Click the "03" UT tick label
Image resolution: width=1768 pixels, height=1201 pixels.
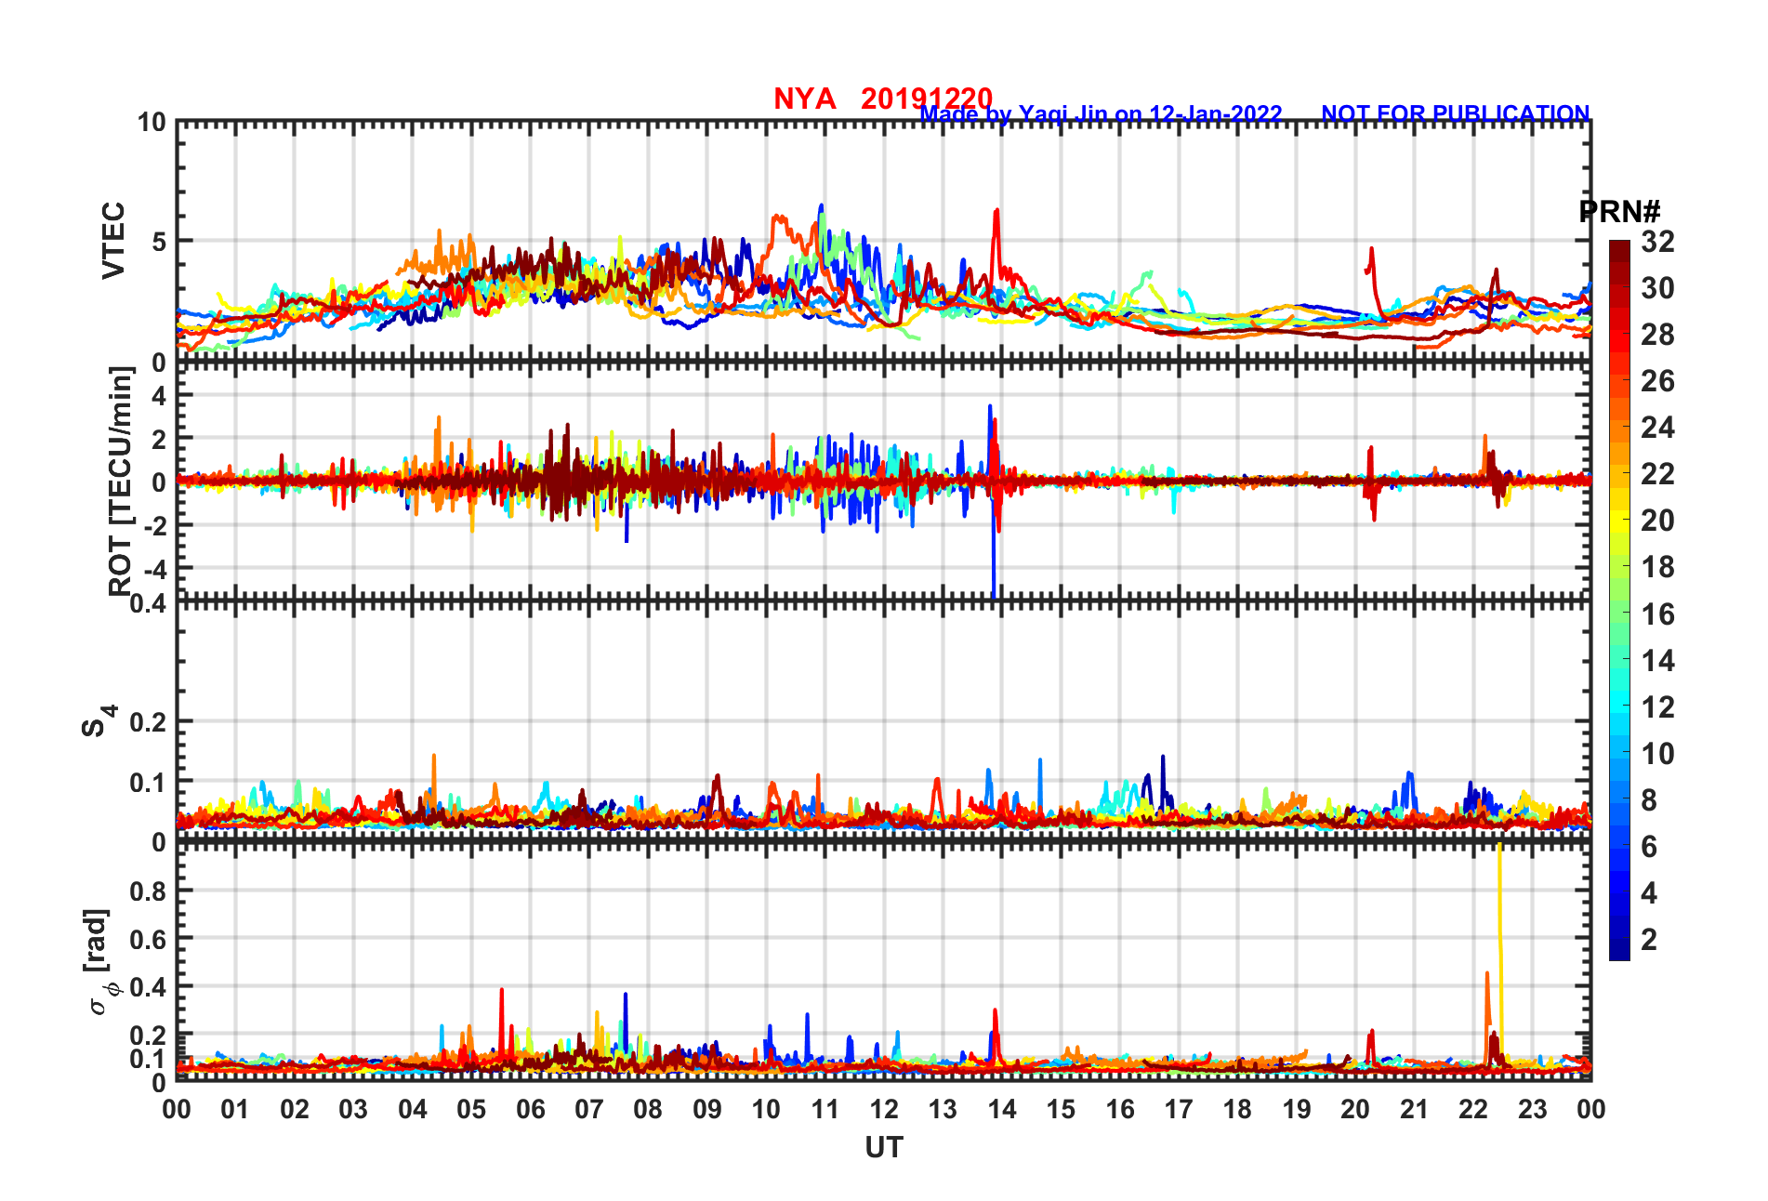point(353,1109)
